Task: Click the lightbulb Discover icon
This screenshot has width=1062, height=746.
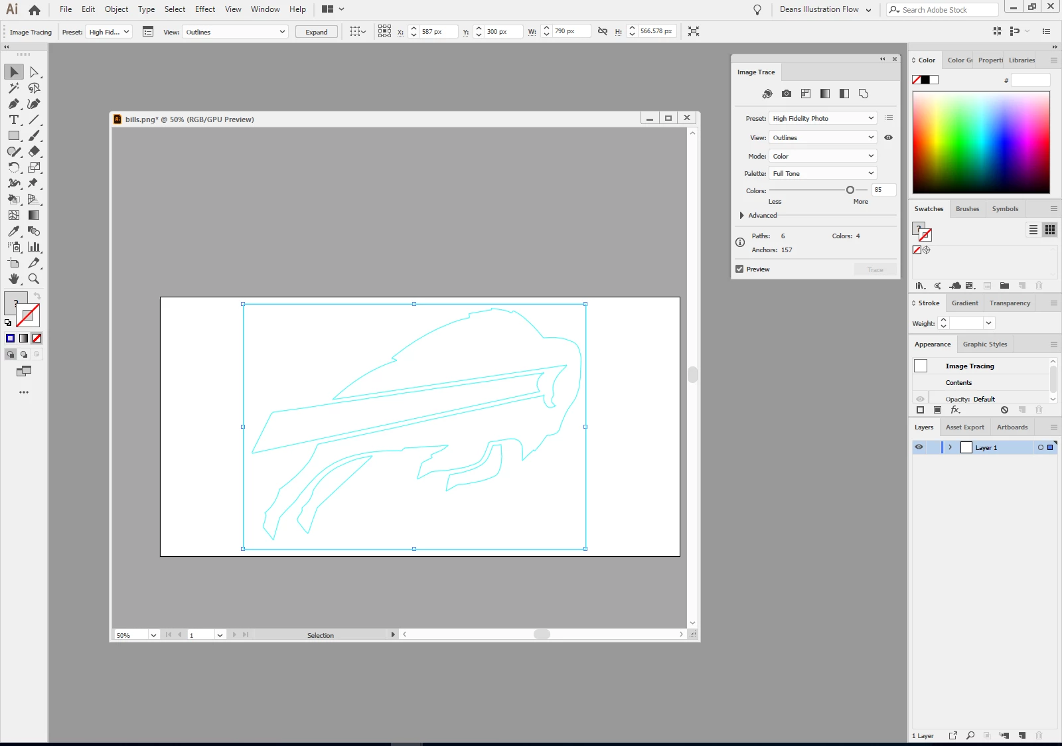Action: (x=757, y=10)
